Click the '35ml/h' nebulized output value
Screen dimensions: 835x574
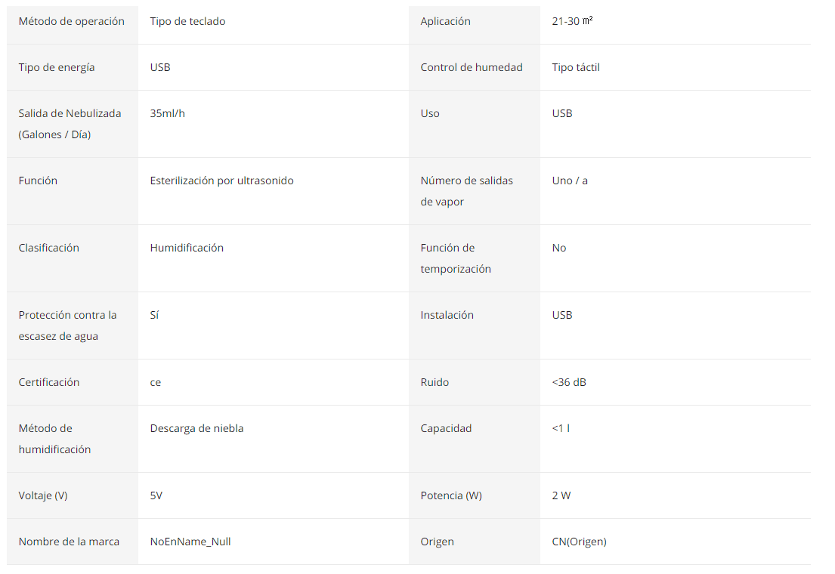click(167, 113)
